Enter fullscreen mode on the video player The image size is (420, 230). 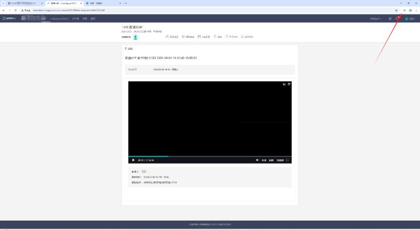point(287,160)
